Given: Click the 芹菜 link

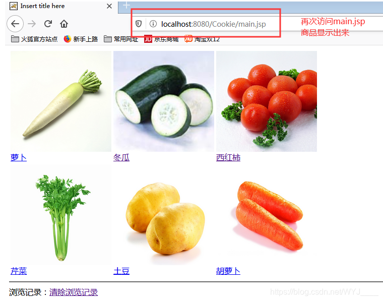Looking at the screenshot, I should (x=19, y=271).
